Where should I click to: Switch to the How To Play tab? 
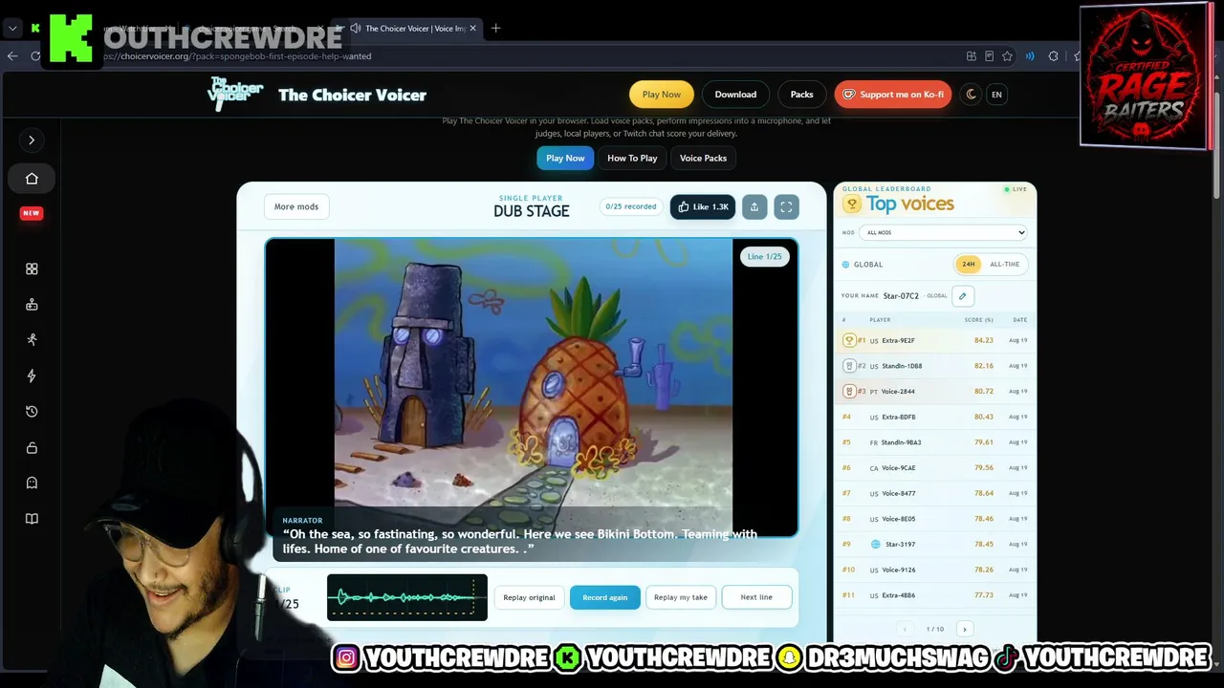pos(632,159)
